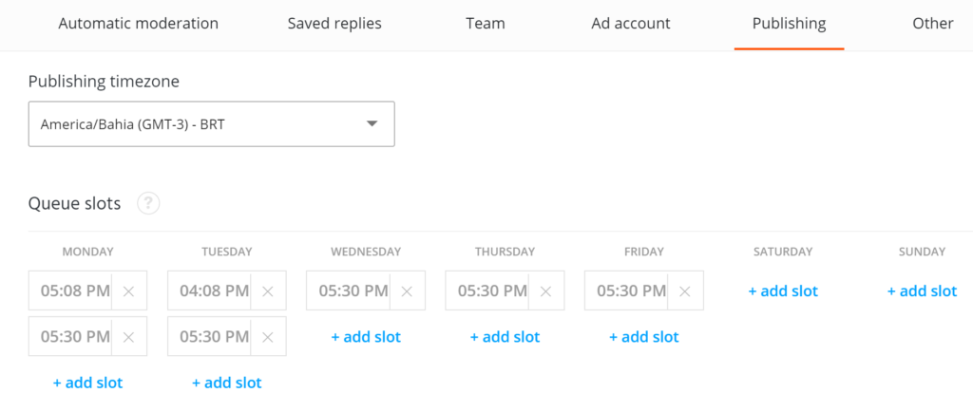Remove Monday's 05:08 PM slot
Viewport: 973px width, 412px height.
(x=128, y=291)
